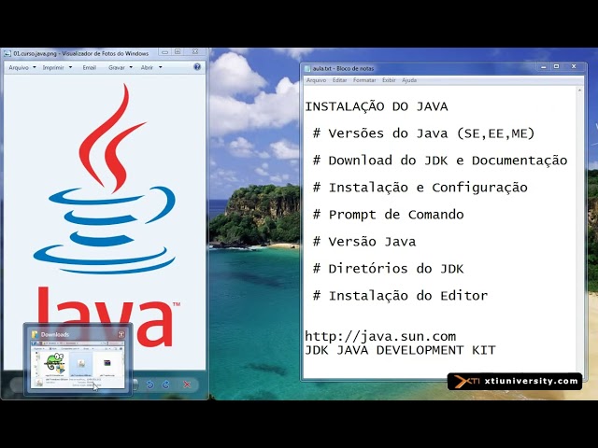The width and height of the screenshot is (598, 448).
Task: Open the photo viewer help icon
Action: [197, 67]
